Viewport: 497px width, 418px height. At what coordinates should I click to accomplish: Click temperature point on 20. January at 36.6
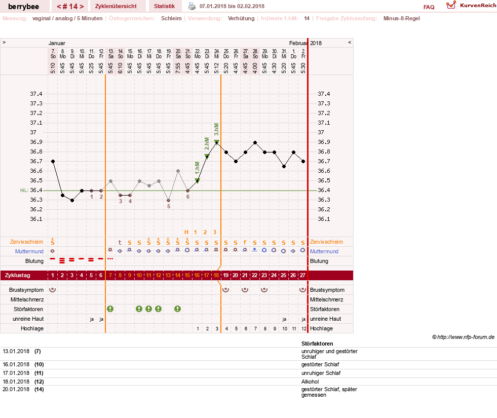(178, 171)
